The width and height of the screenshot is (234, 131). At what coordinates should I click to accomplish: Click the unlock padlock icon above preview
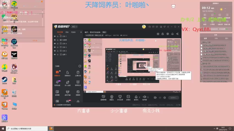163,34
